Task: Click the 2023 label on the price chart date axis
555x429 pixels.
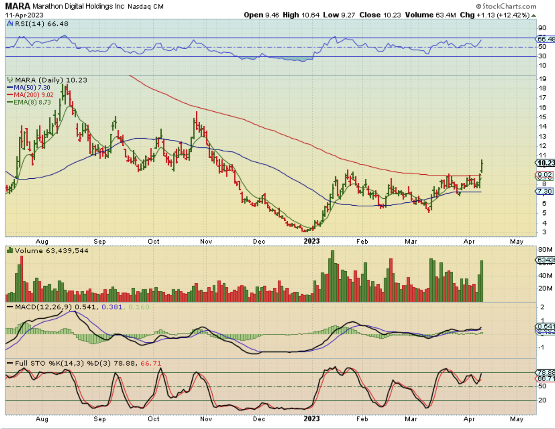Action: point(312,241)
